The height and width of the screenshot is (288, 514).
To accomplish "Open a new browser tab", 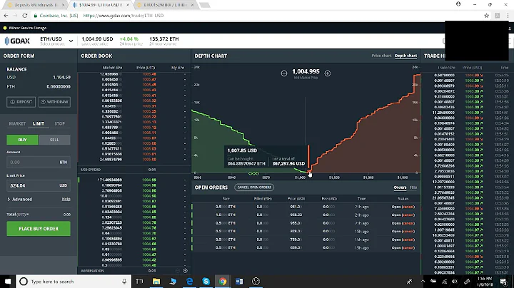I will pos(205,5).
